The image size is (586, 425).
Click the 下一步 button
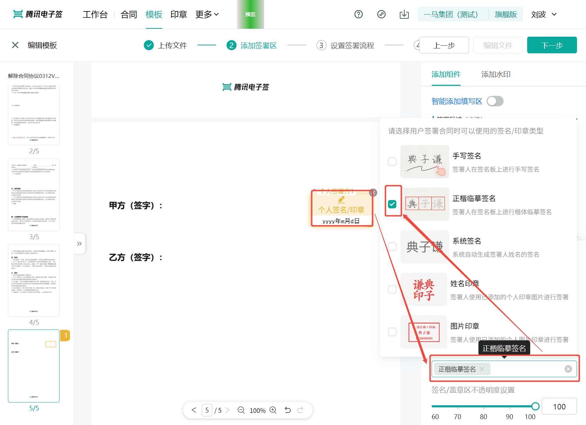pos(551,45)
